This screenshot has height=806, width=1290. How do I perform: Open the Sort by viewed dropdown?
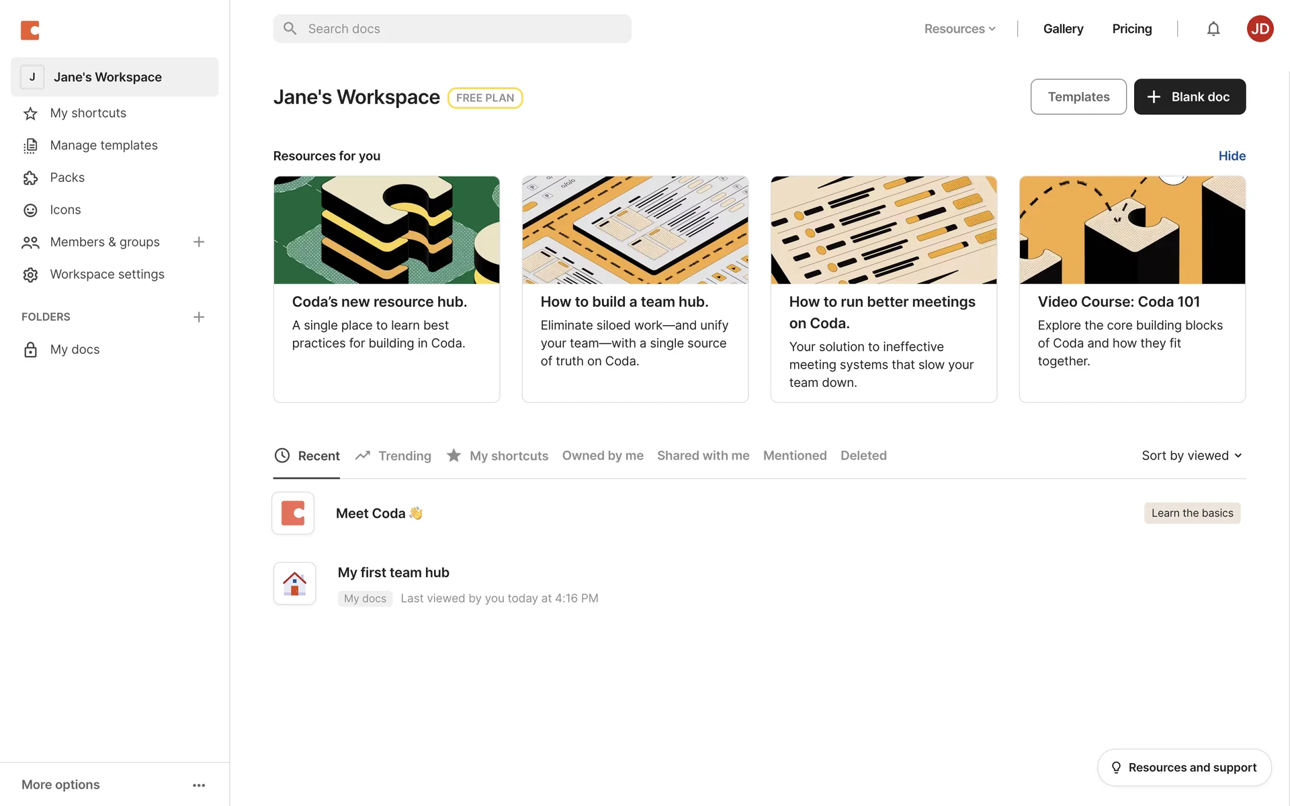[1191, 455]
